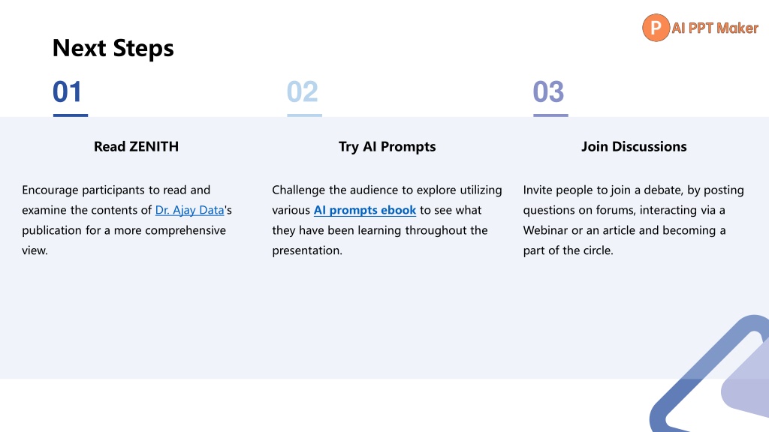This screenshot has height=432, width=769.
Task: Click the number 01 step marker
Action: click(x=67, y=91)
